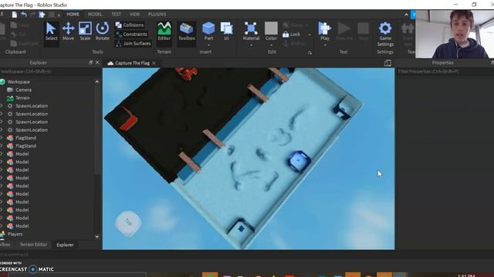Click the New file icon in quick access bar
The image size is (494, 277).
(x=14, y=15)
